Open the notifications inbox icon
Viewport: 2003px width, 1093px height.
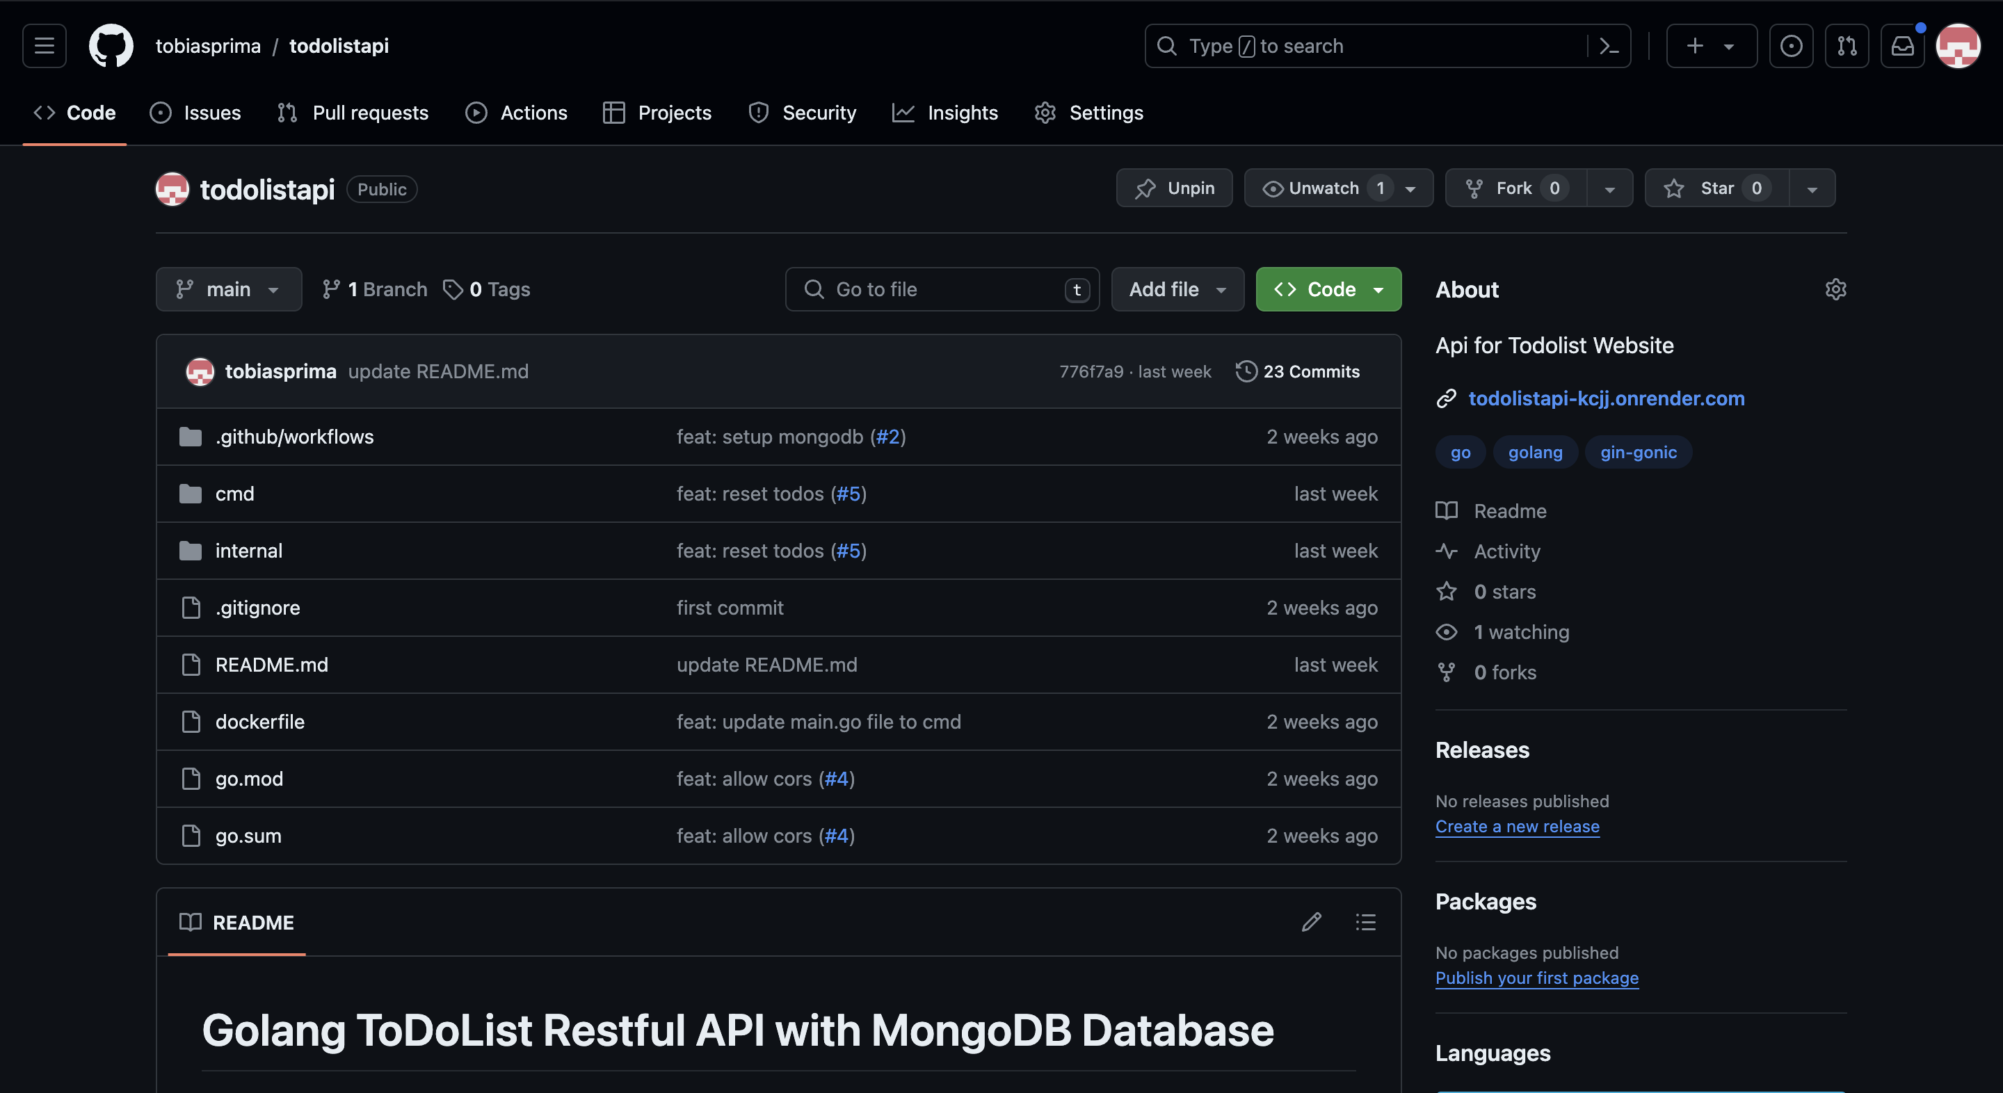coord(1902,46)
